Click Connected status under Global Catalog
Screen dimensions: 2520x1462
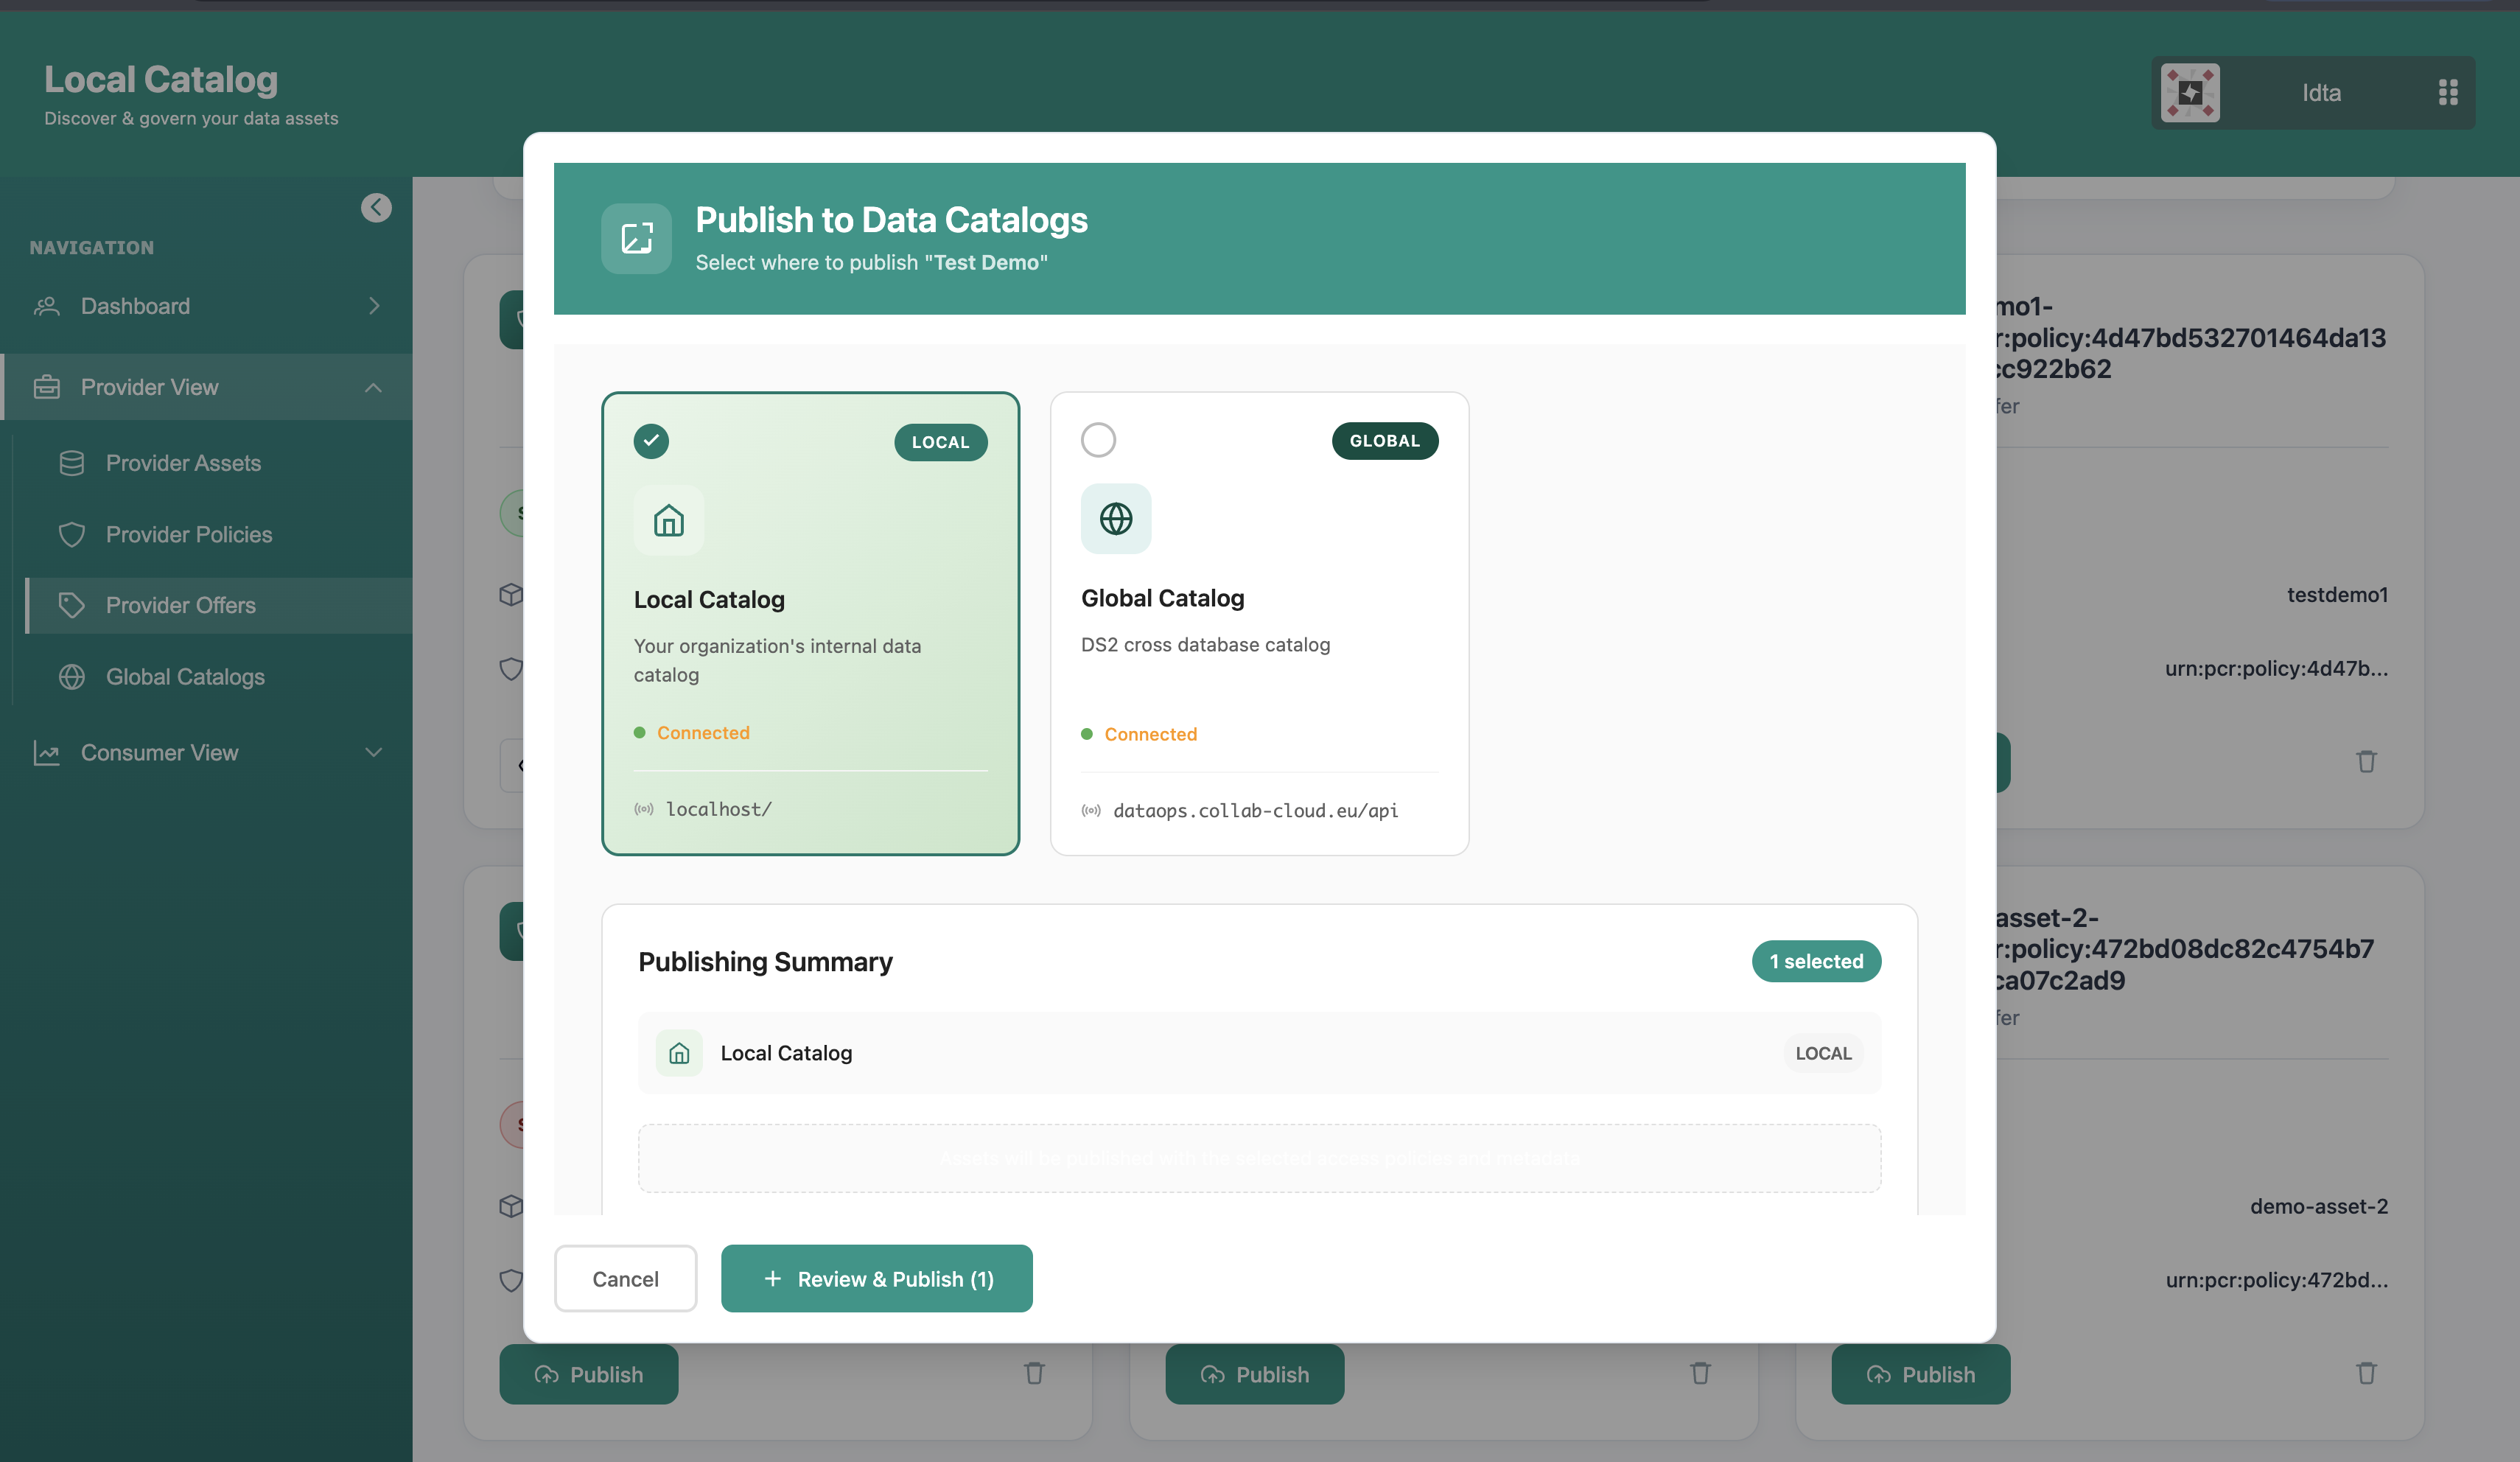(x=1150, y=734)
